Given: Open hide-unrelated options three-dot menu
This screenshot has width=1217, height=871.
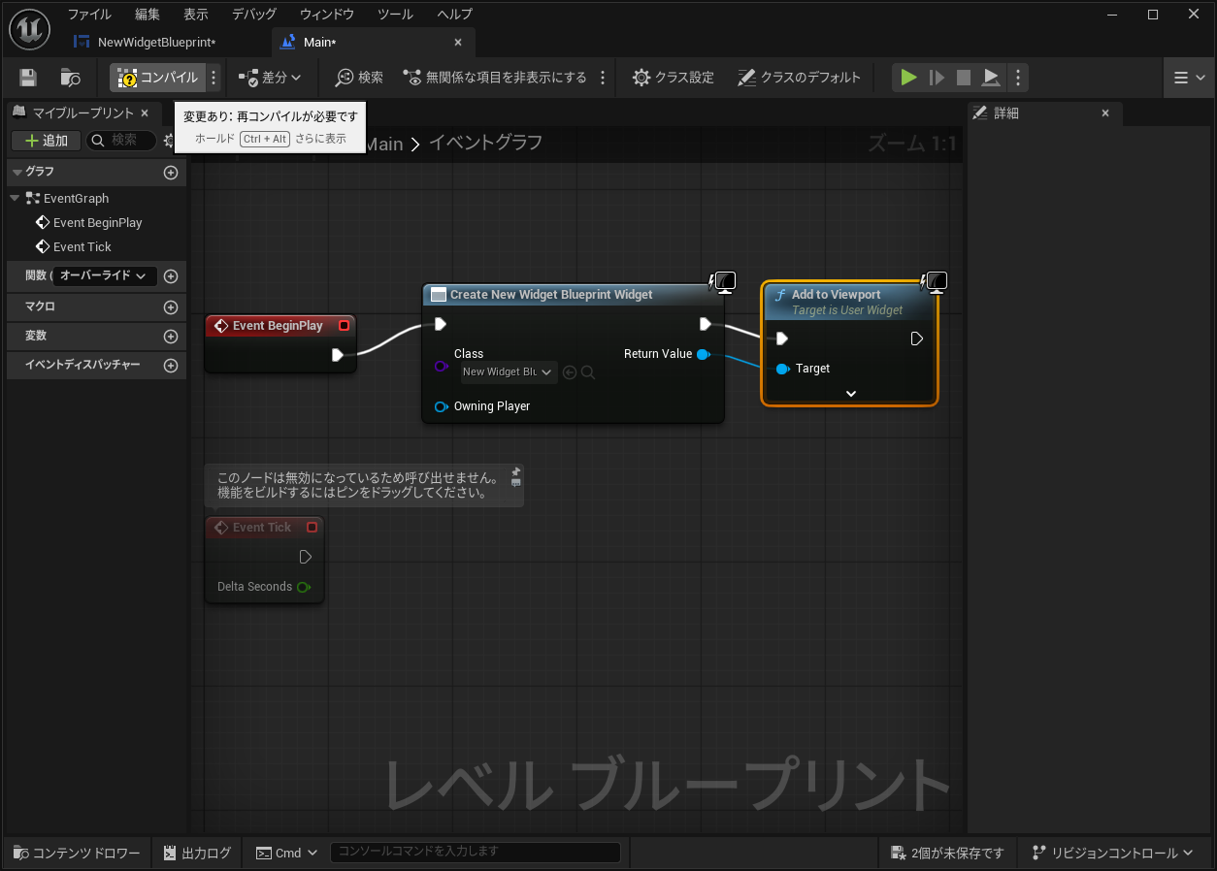Looking at the screenshot, I should coord(603,78).
